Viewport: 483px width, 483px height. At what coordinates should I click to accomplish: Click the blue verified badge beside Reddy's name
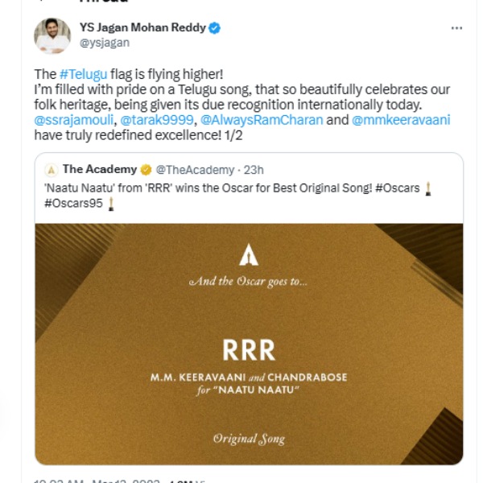click(x=215, y=28)
